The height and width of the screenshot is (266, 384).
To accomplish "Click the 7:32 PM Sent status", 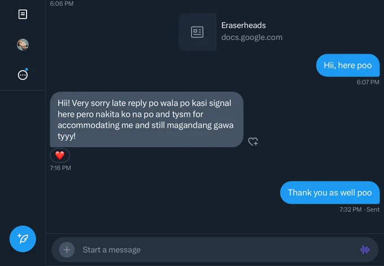I will pos(359,209).
